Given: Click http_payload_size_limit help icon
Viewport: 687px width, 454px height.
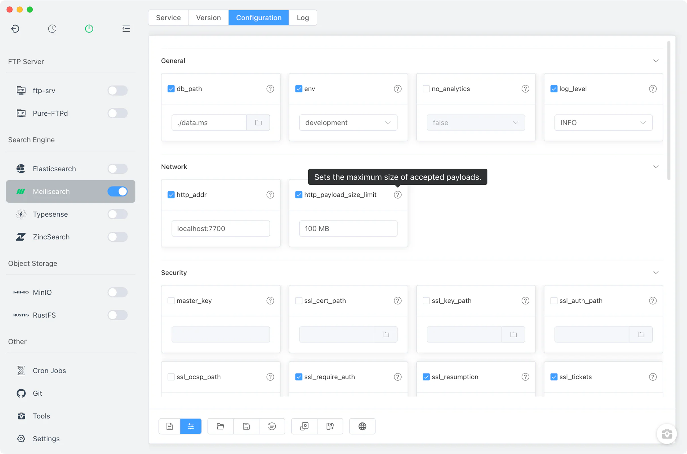Looking at the screenshot, I should [x=398, y=195].
